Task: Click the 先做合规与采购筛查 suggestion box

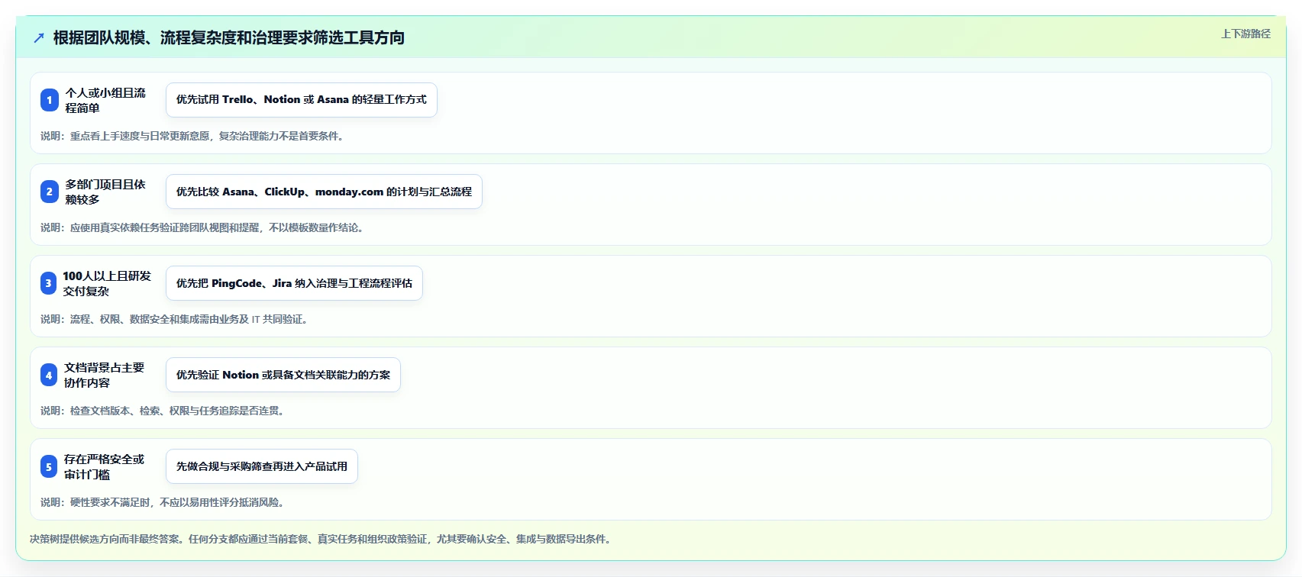Action: [262, 466]
